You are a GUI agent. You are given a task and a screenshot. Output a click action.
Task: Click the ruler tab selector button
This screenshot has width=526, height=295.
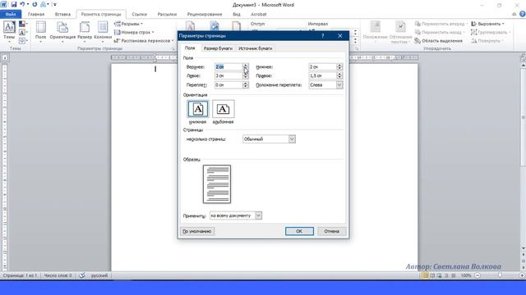click(x=5, y=58)
